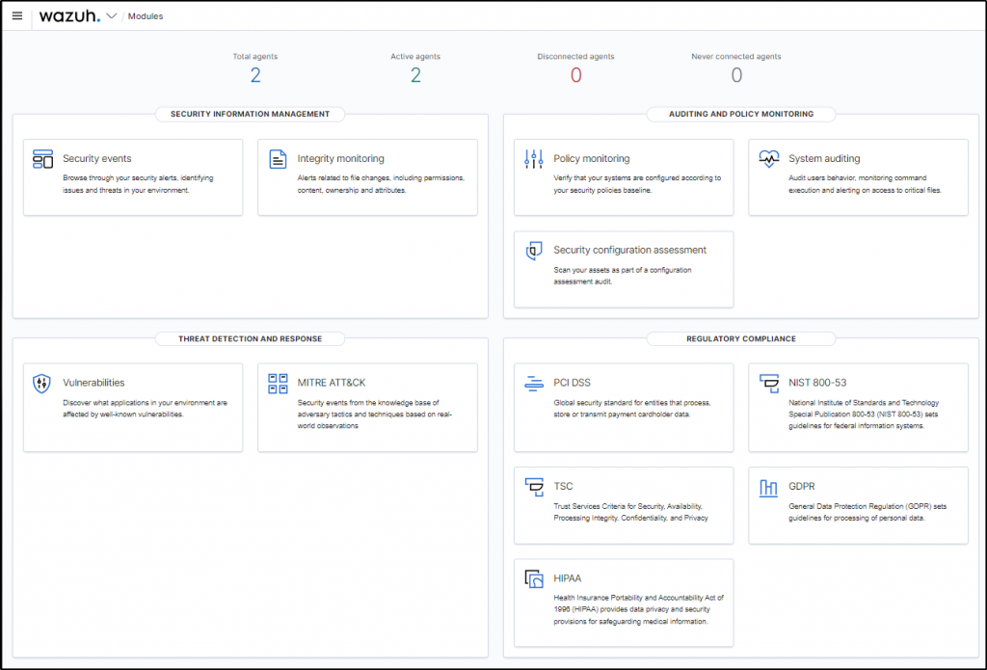Click the HIPAA module icon
Screen dimensions: 987x670
(534, 578)
